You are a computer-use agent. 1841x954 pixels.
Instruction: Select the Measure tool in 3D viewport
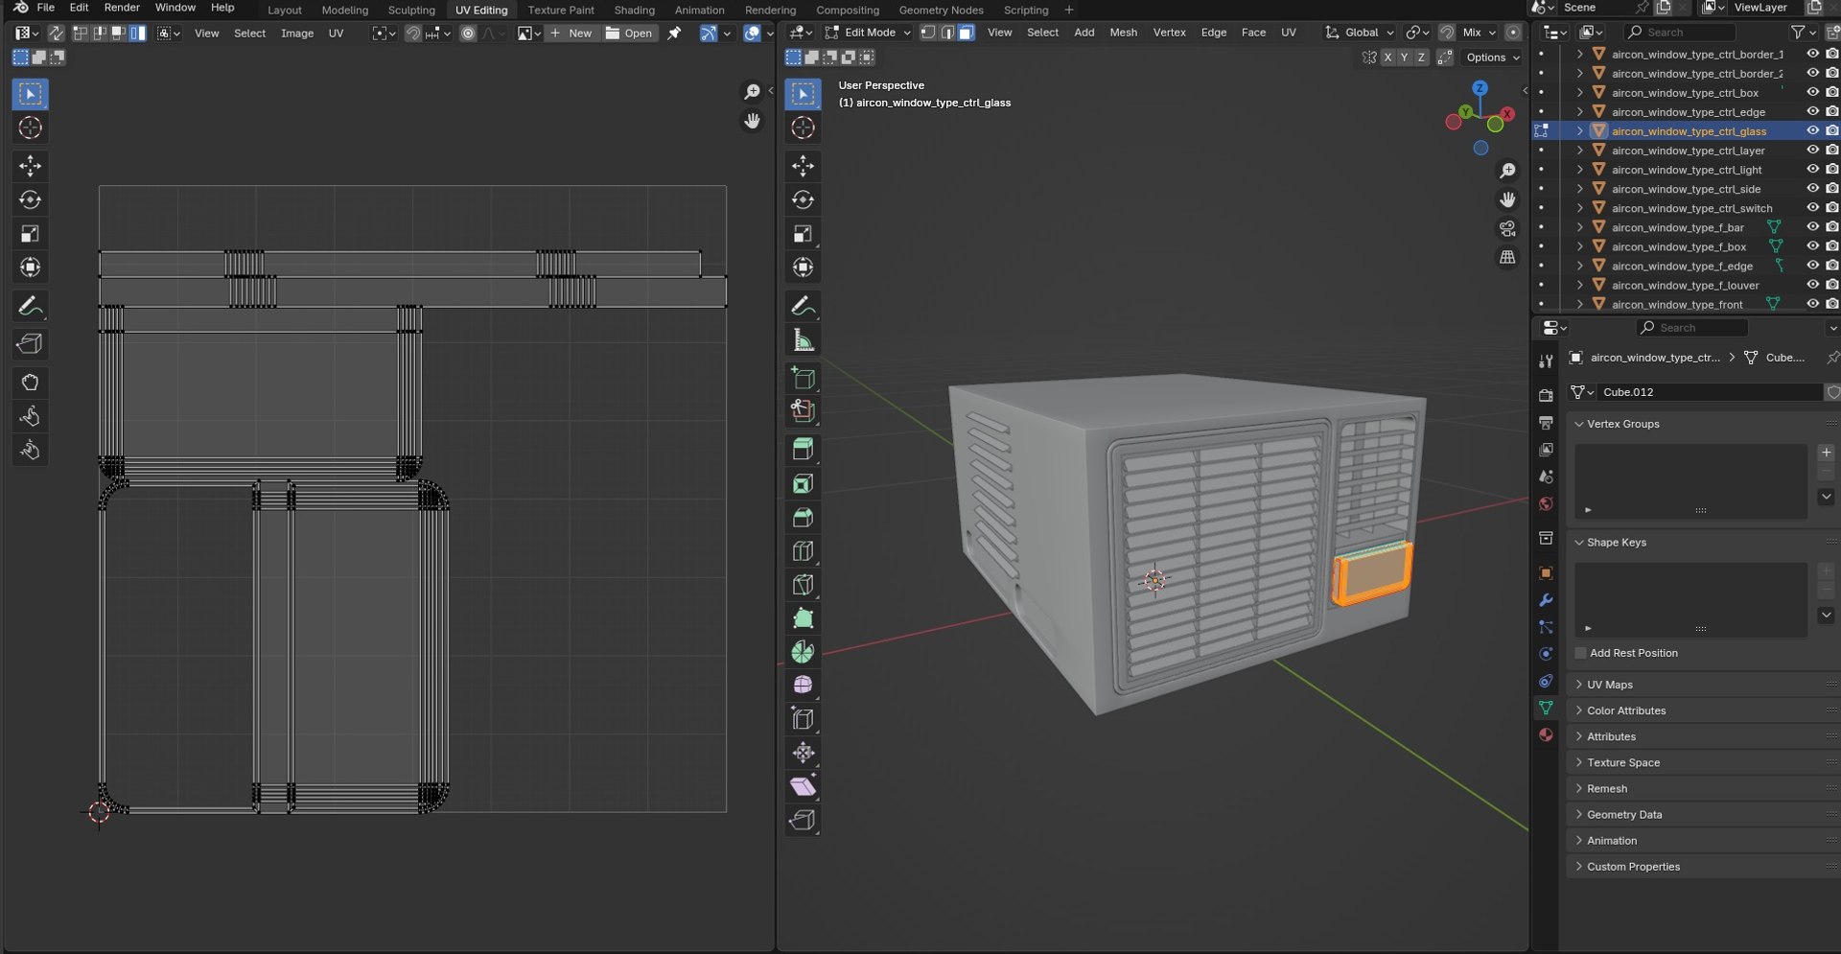click(x=803, y=339)
